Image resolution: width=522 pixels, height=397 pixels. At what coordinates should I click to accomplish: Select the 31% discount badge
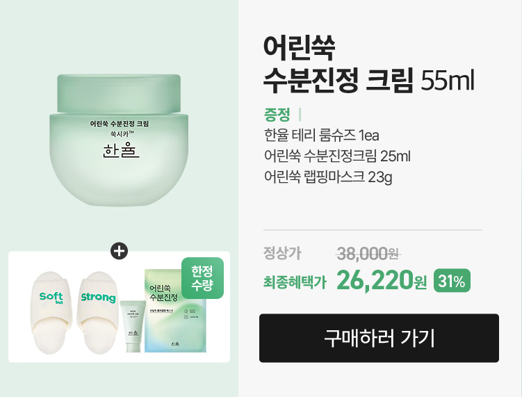452,281
